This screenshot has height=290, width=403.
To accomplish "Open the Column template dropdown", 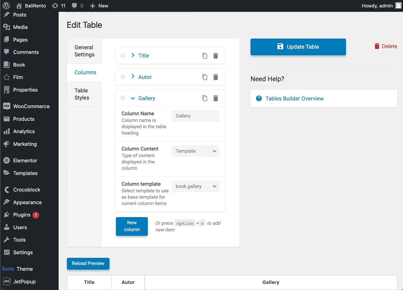I will pyautogui.click(x=195, y=186).
